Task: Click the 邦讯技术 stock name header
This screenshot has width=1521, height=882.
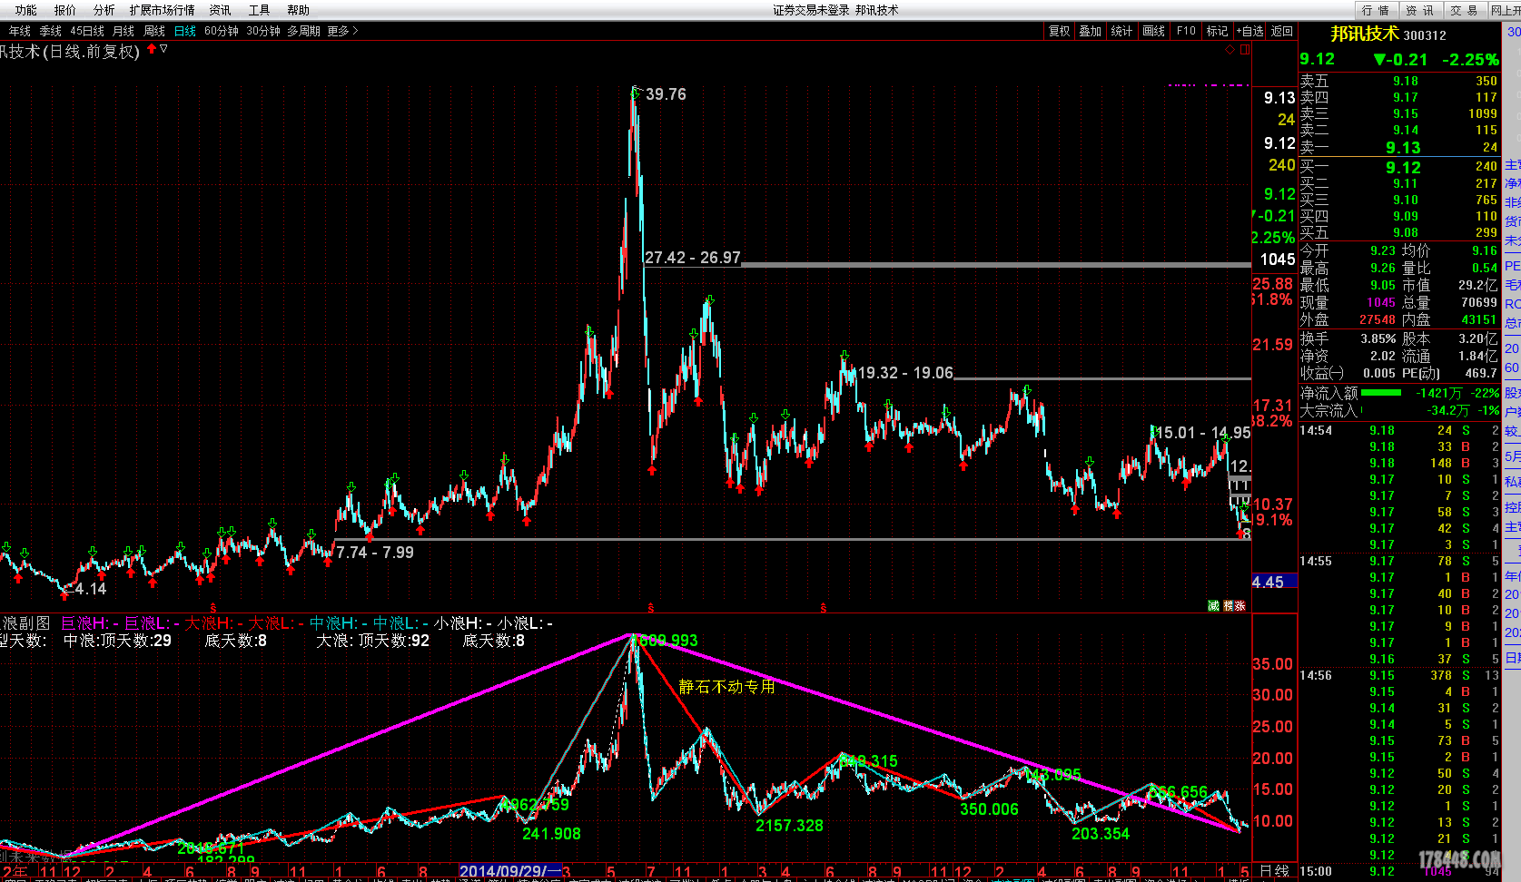Action: [1365, 34]
